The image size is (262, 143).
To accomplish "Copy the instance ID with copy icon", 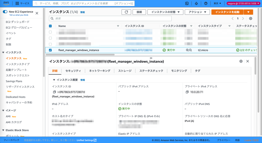I will tap(54, 92).
